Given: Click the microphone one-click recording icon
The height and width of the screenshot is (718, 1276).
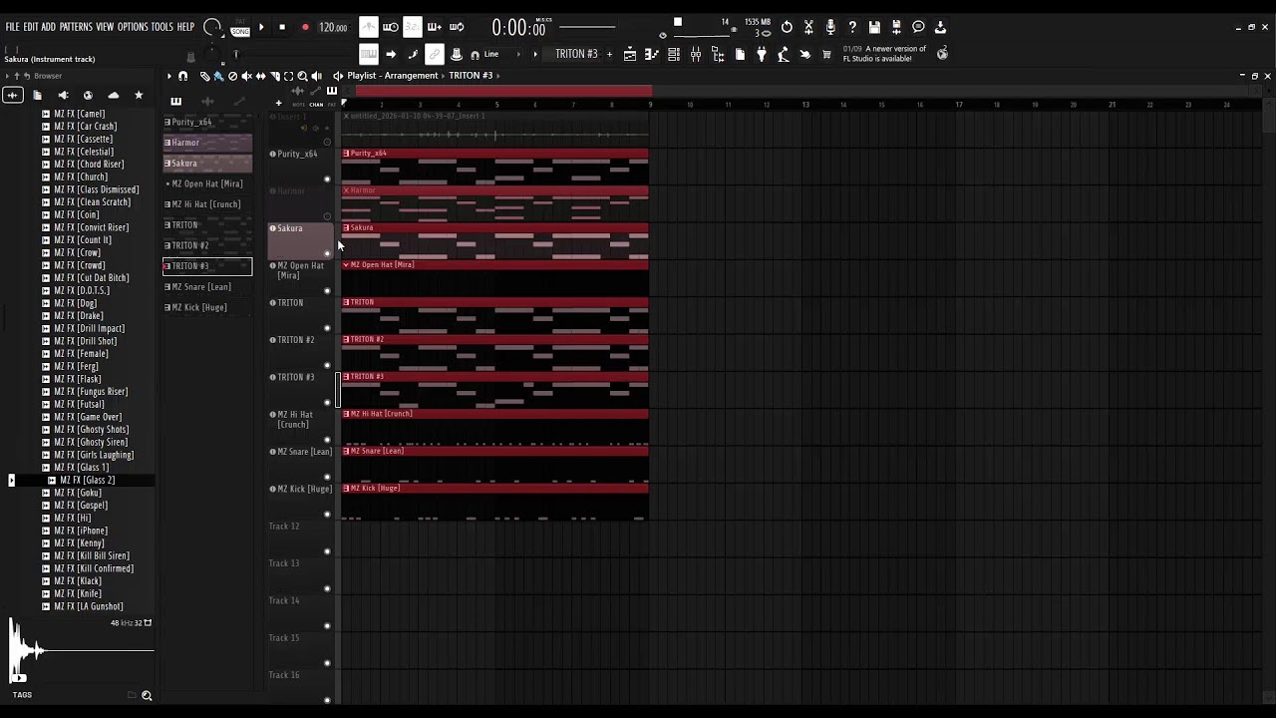Looking at the screenshot, I should tap(830, 27).
